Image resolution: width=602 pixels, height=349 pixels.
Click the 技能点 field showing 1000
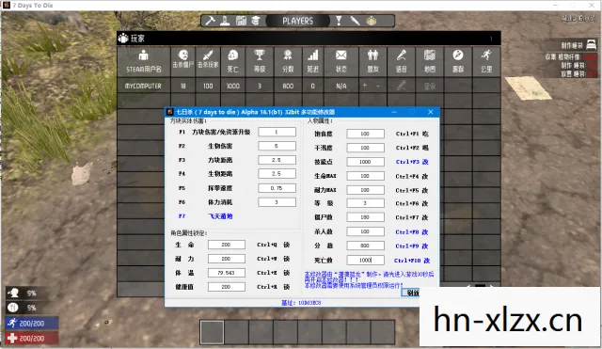[x=365, y=162]
